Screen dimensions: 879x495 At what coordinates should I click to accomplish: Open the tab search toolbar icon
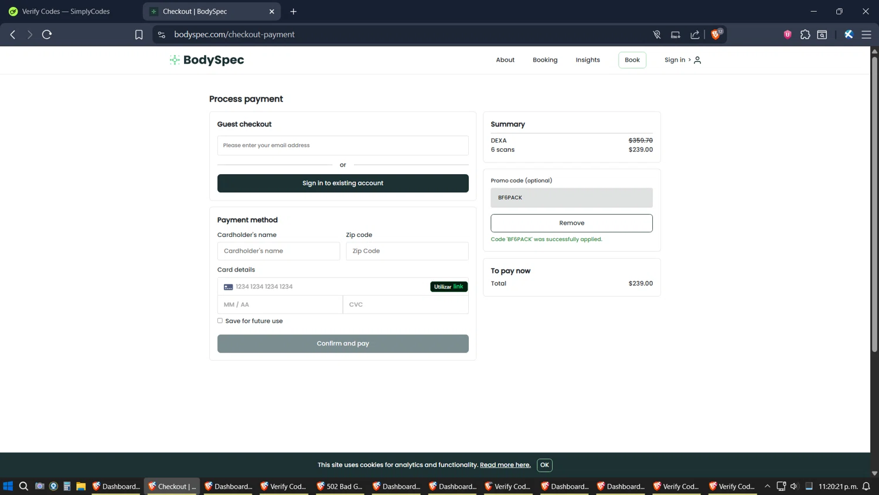coord(822,35)
